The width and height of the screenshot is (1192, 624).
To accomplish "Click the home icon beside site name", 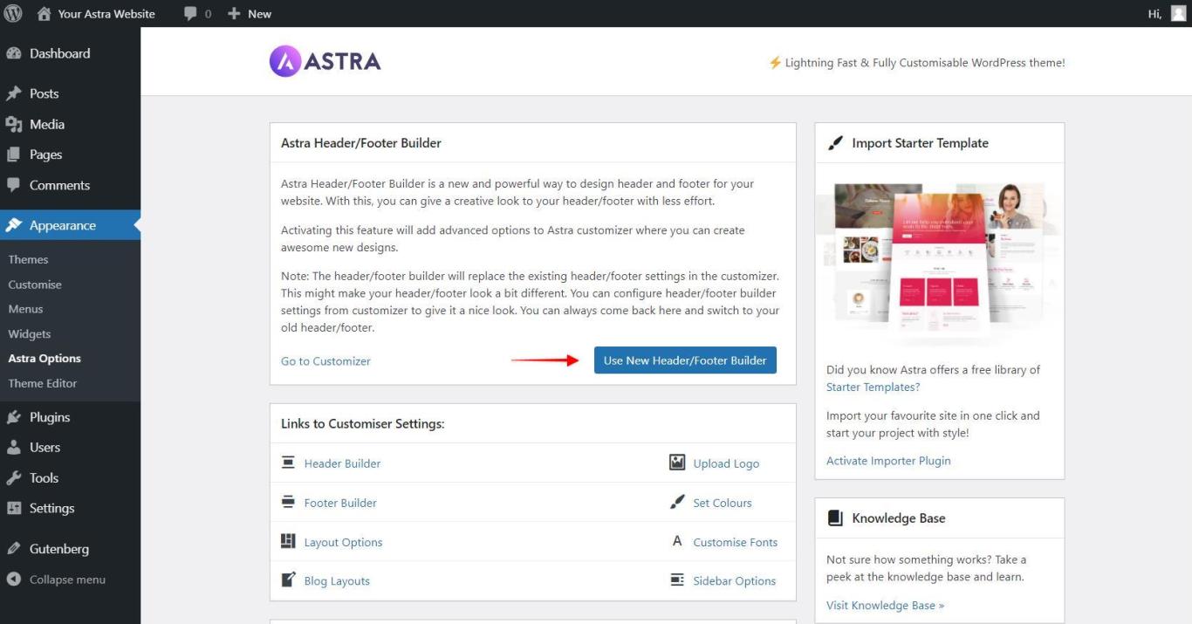I will [x=44, y=13].
